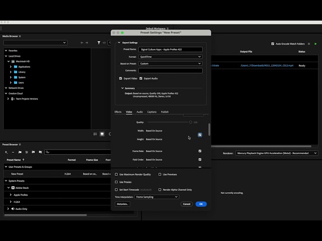Screen dimensions: 322x241
Task: Click the Quality slider handle
Action: 191,122
